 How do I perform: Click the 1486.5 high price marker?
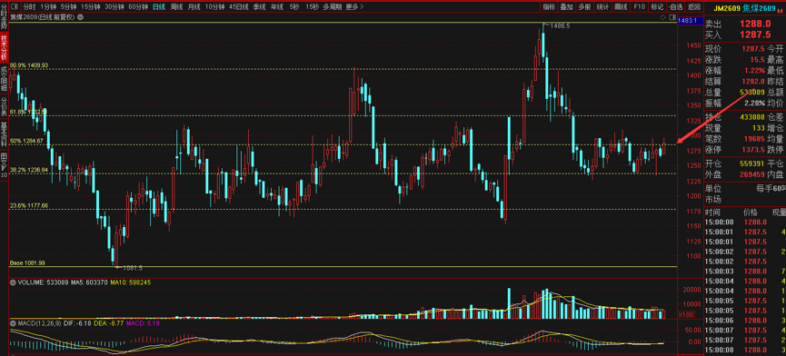pyautogui.click(x=561, y=25)
